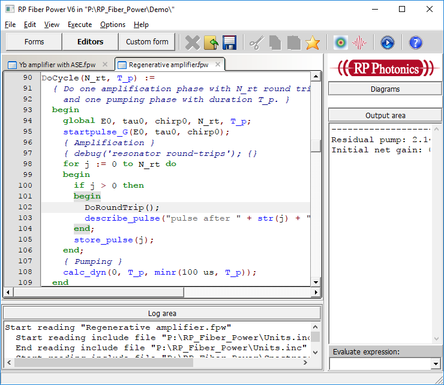444x385 pixels.
Task: Open the Options menu
Action: pyautogui.click(x=113, y=25)
